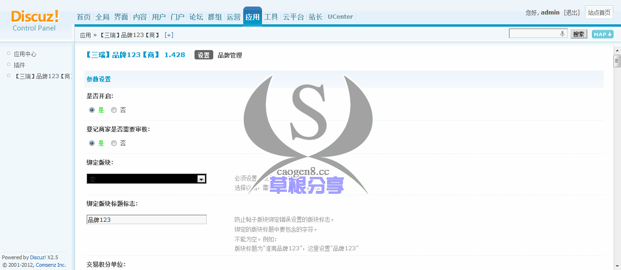This screenshot has height=270, width=621.
Task: Click the voice search microphone icon
Action: (x=562, y=33)
